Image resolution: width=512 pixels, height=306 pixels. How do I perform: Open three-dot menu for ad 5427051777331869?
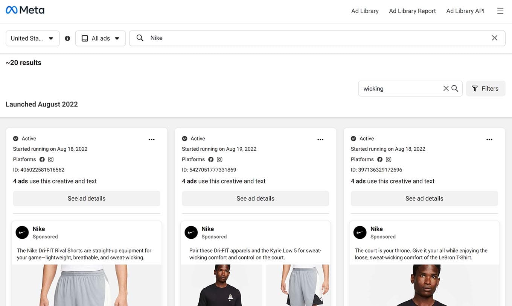(320, 139)
